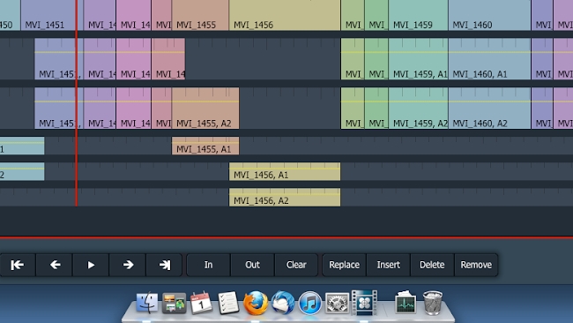
Task: Launch Firefox from the Dock
Action: click(x=256, y=303)
